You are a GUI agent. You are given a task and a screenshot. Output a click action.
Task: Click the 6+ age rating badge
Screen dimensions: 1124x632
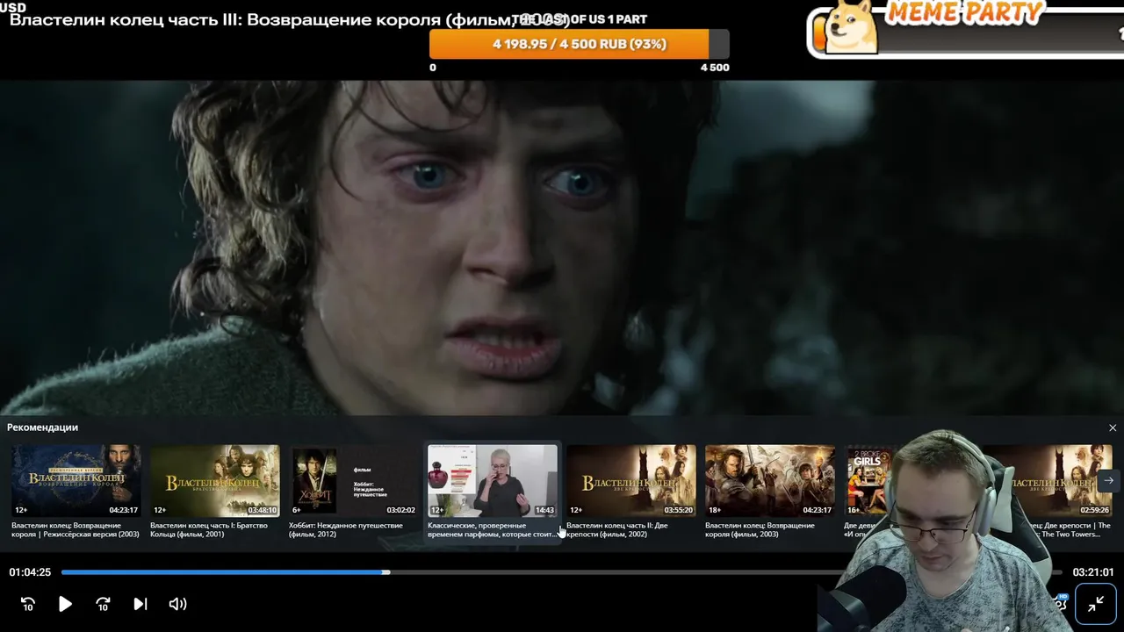click(x=297, y=510)
